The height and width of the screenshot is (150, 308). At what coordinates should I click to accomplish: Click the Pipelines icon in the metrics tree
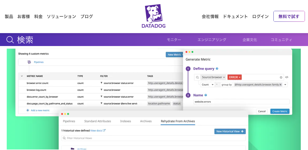click(x=29, y=62)
